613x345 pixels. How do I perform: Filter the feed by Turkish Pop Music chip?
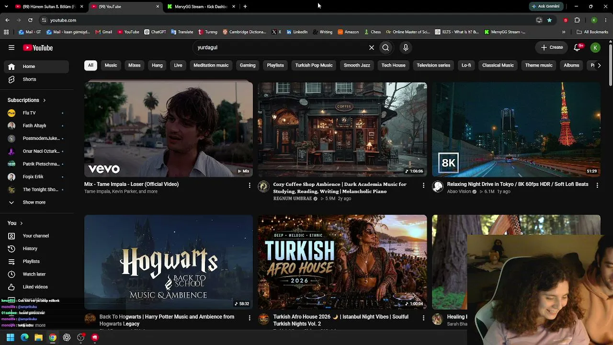tap(314, 65)
